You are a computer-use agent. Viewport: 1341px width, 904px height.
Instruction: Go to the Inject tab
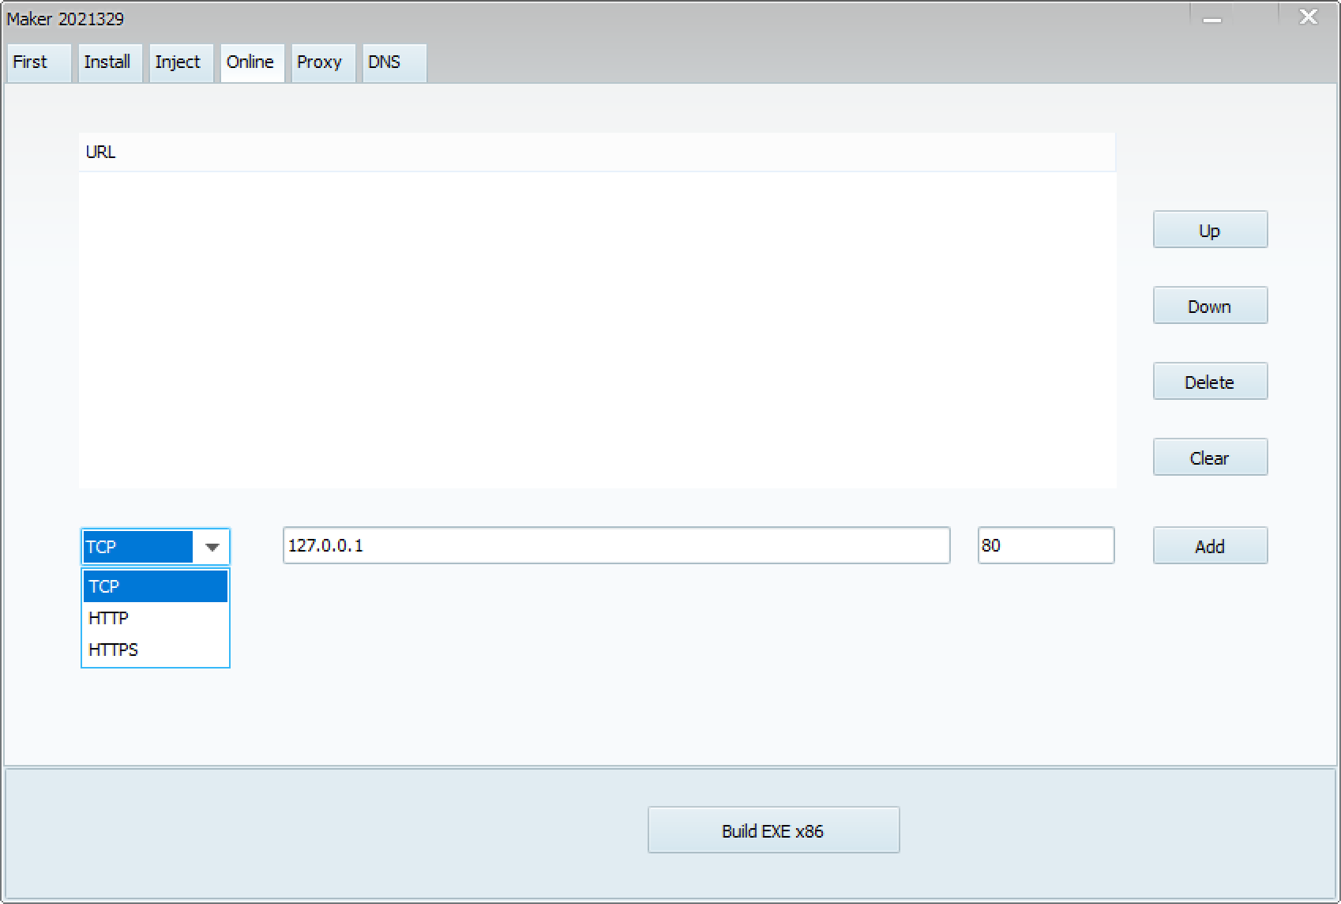point(179,62)
